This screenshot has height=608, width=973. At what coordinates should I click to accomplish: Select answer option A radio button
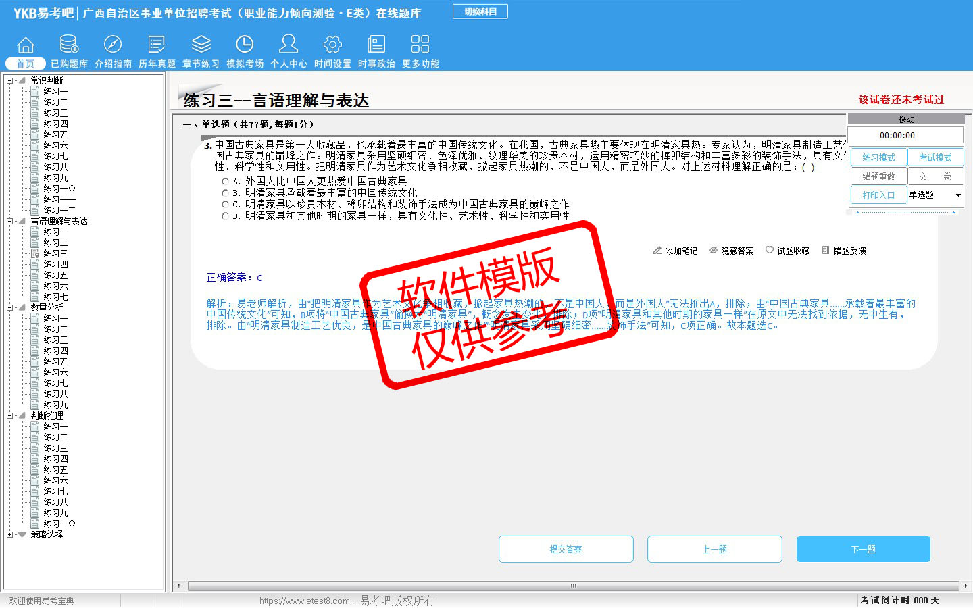(x=226, y=181)
